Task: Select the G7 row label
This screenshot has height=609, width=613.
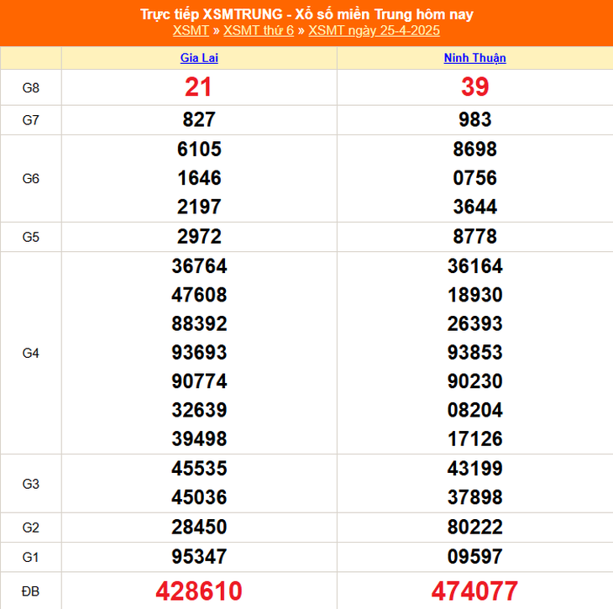Action: coord(31,120)
